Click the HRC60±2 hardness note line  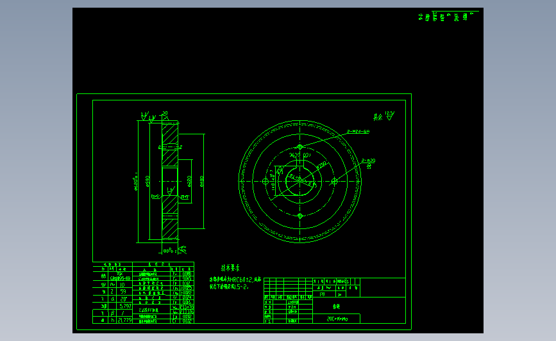[235, 280]
